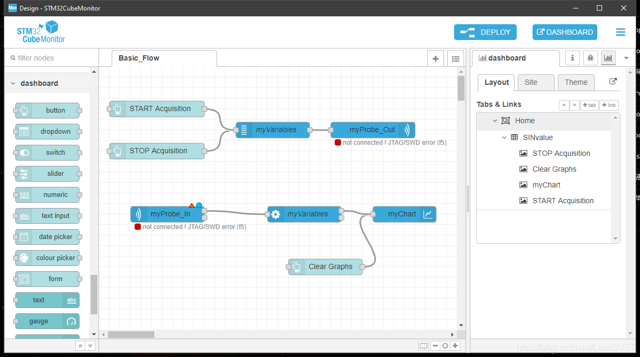Select the slider palette node

pos(47,174)
